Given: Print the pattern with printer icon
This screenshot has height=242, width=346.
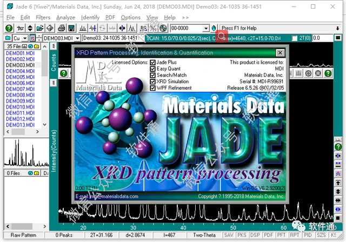Looking at the screenshot, I should [x=61, y=28].
